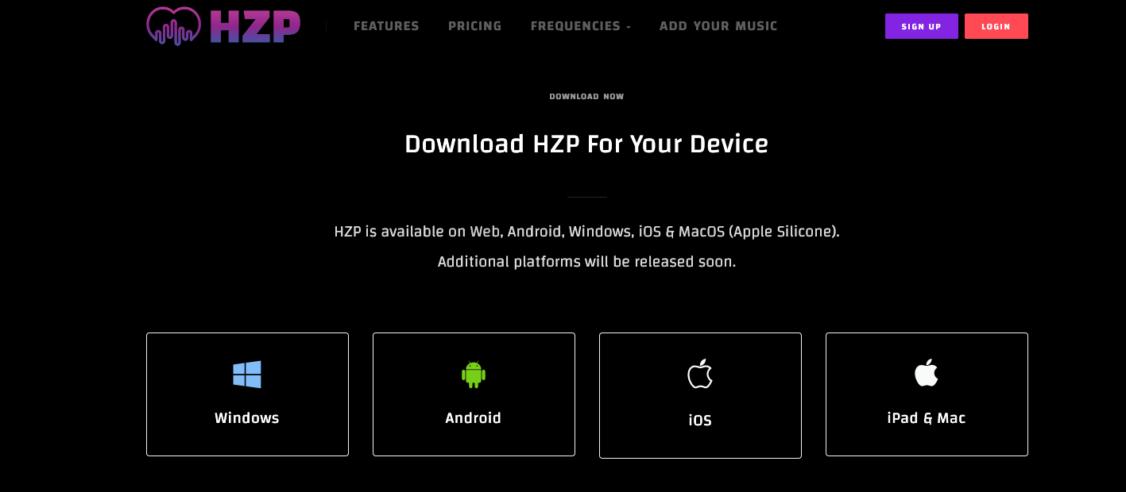Click the Additional platforms release note text
1126x492 pixels.
[x=586, y=262]
